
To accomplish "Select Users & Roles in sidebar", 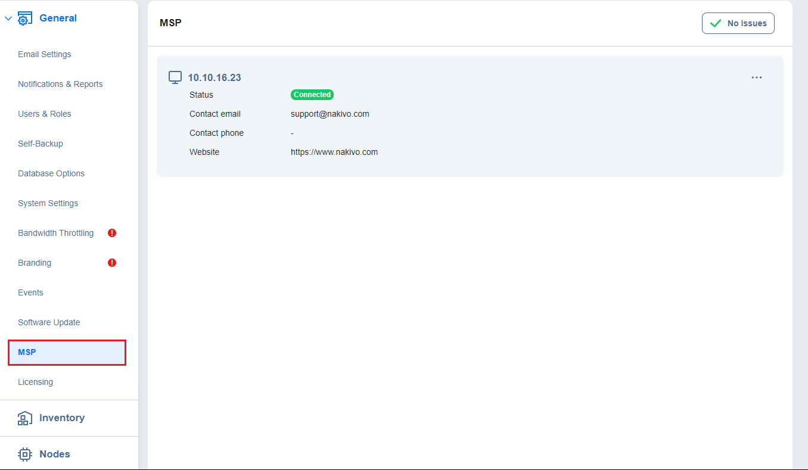I will pyautogui.click(x=45, y=114).
